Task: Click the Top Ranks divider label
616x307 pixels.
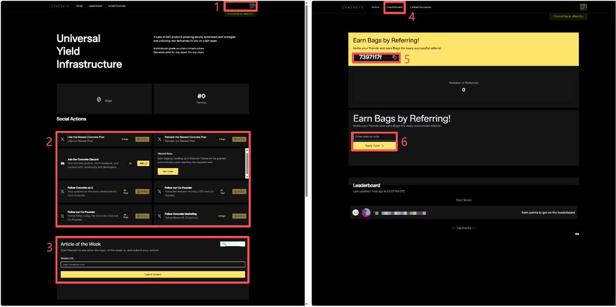Action: pos(464,228)
